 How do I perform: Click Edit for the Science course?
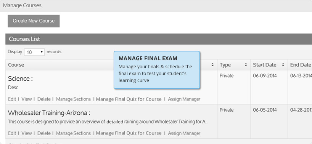[12, 99]
